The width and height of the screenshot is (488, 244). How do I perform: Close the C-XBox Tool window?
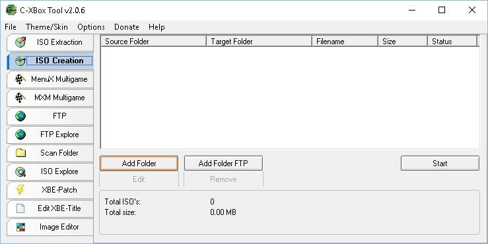click(471, 10)
